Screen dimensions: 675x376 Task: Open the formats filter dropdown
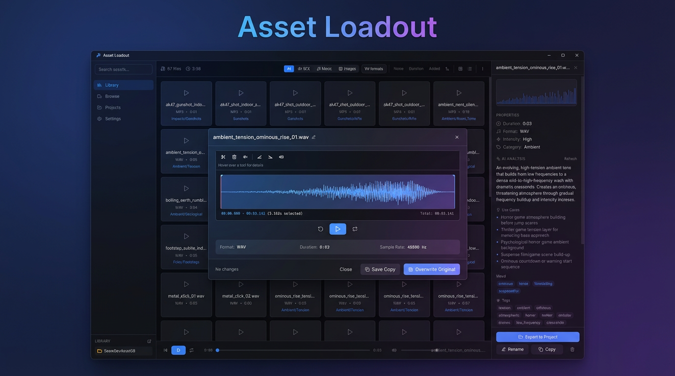click(374, 69)
